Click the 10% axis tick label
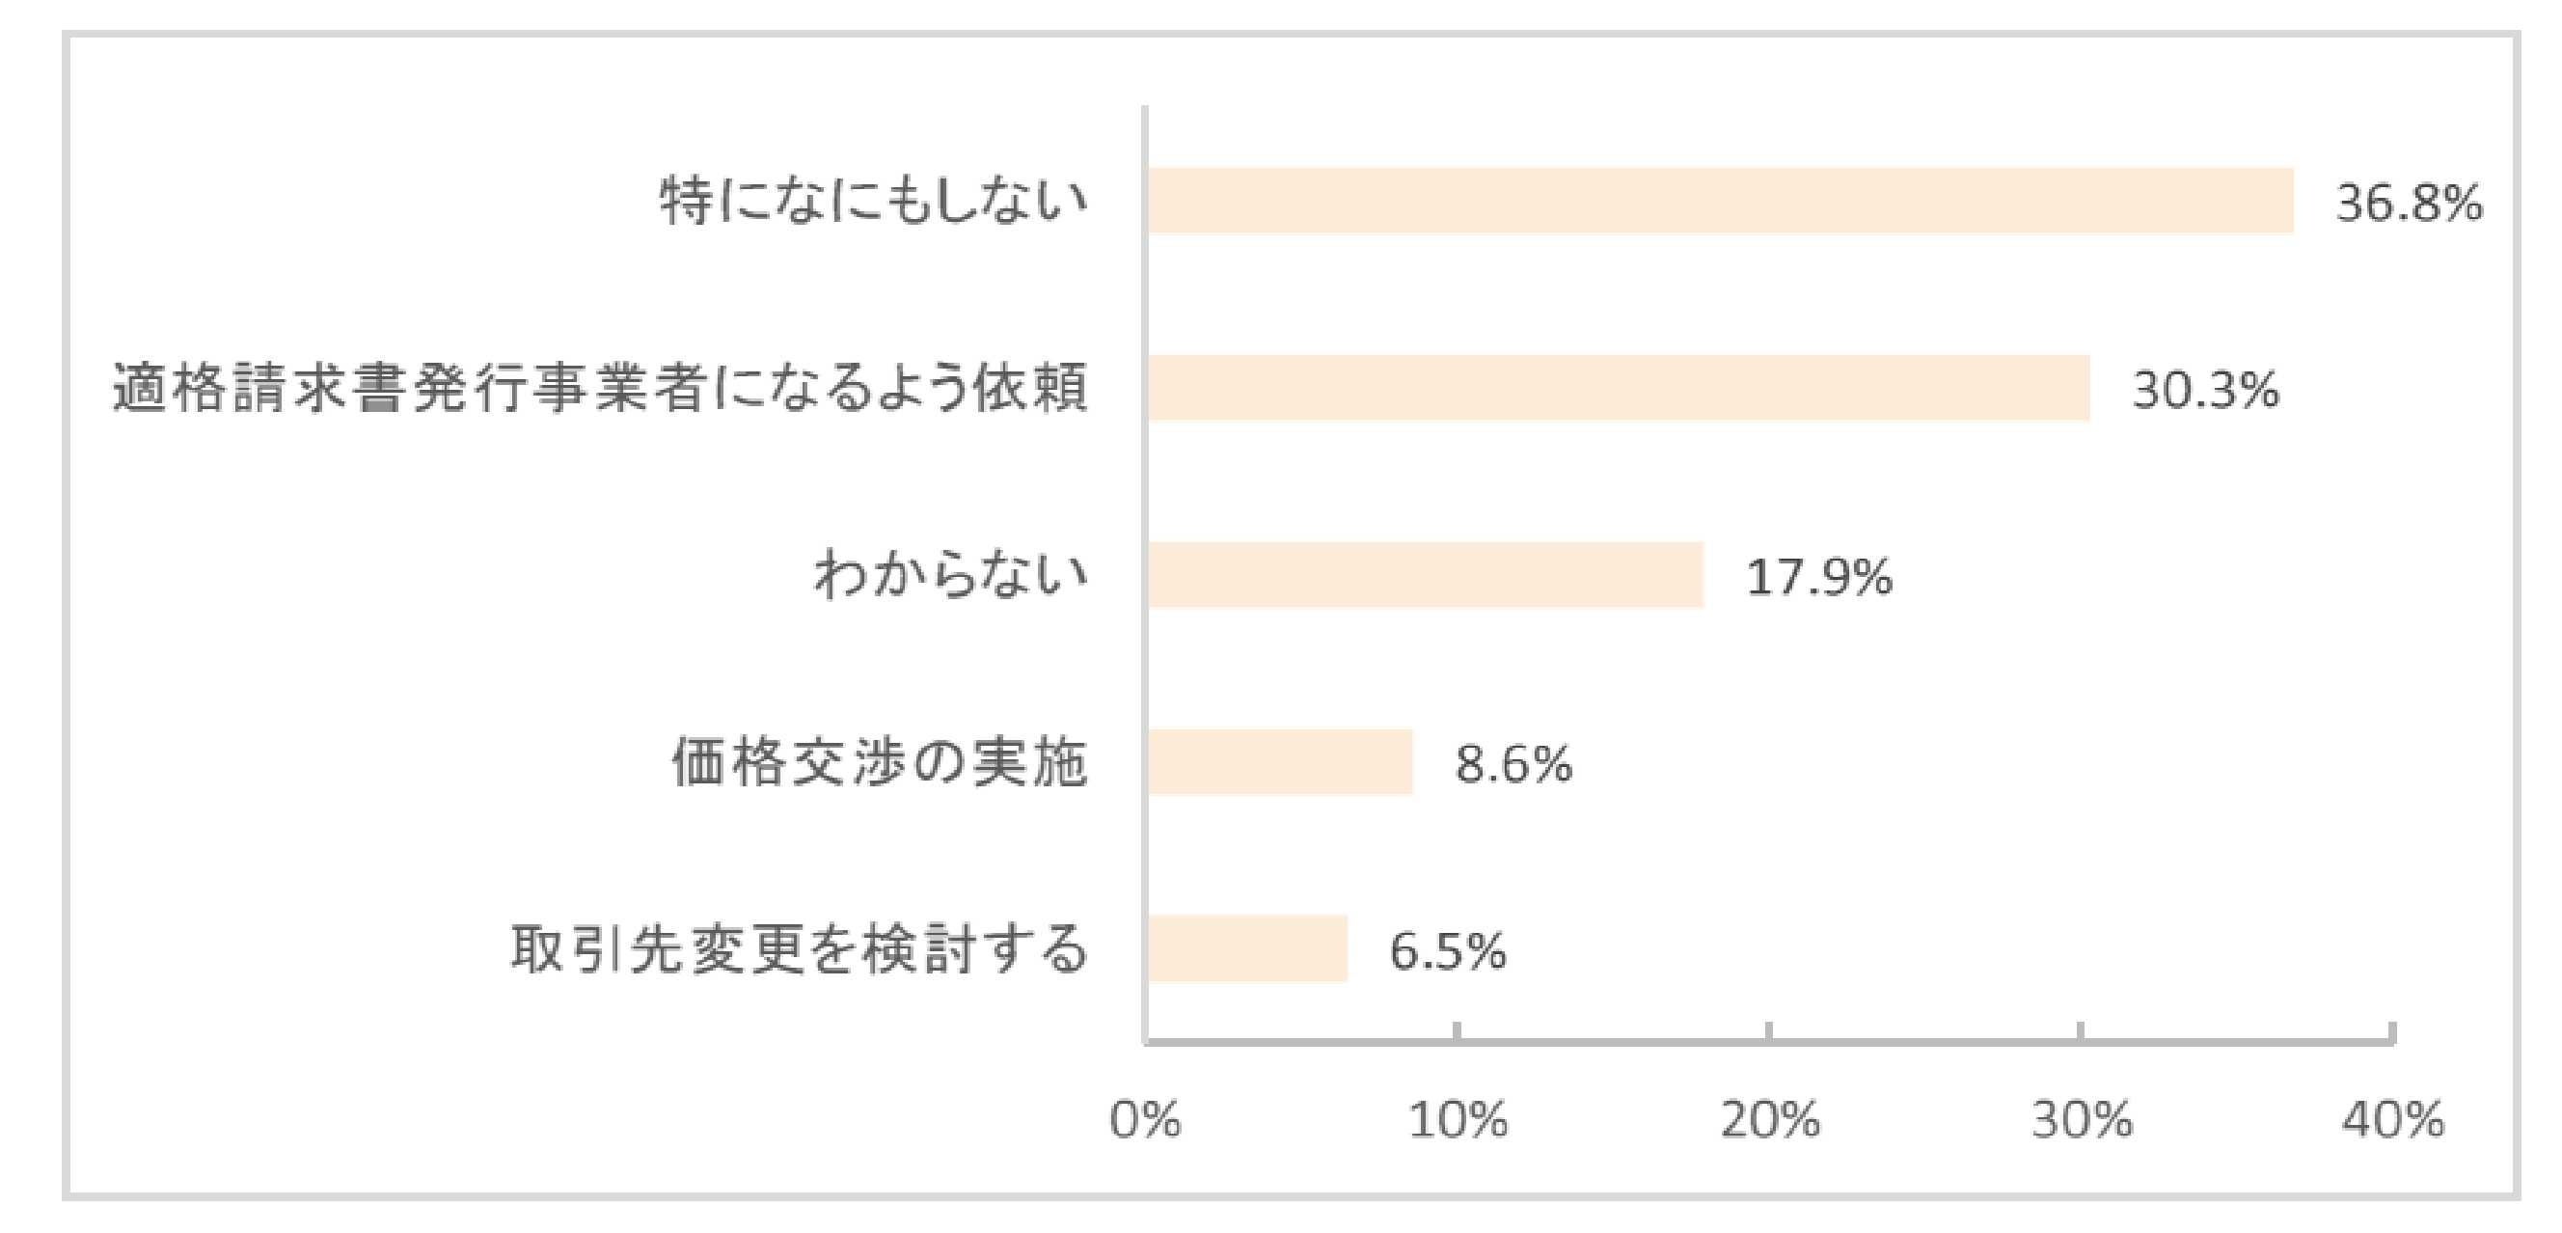This screenshot has height=1233, width=2562. (x=1458, y=1120)
